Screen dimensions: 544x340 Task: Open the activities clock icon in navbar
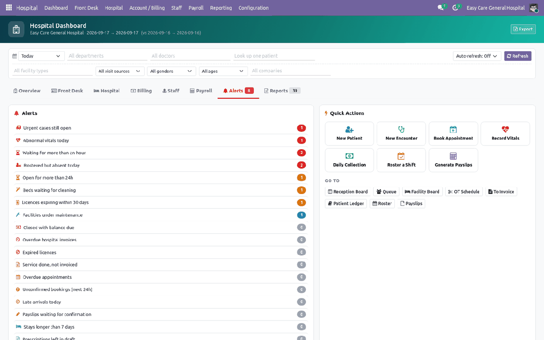(456, 8)
